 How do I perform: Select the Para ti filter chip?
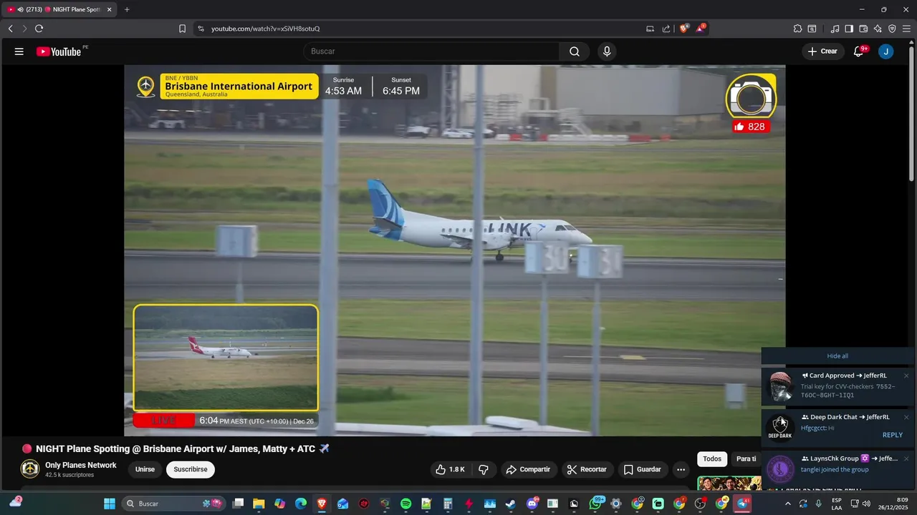tap(746, 459)
